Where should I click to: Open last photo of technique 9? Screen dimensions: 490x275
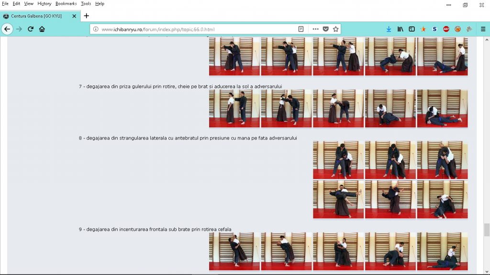point(443,251)
